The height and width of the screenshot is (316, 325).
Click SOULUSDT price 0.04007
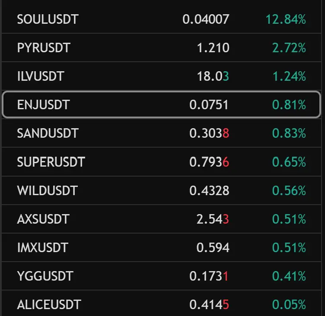coord(206,19)
